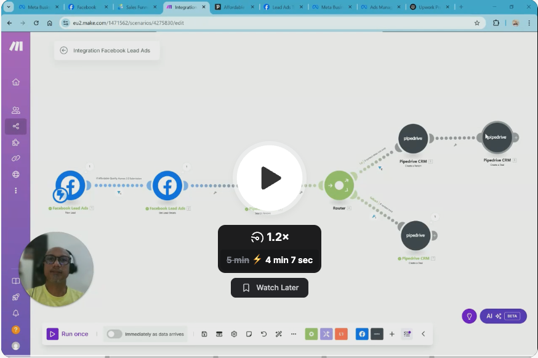538x358 pixels.
Task: Open Connections link icon in sidebar
Action: (16, 158)
